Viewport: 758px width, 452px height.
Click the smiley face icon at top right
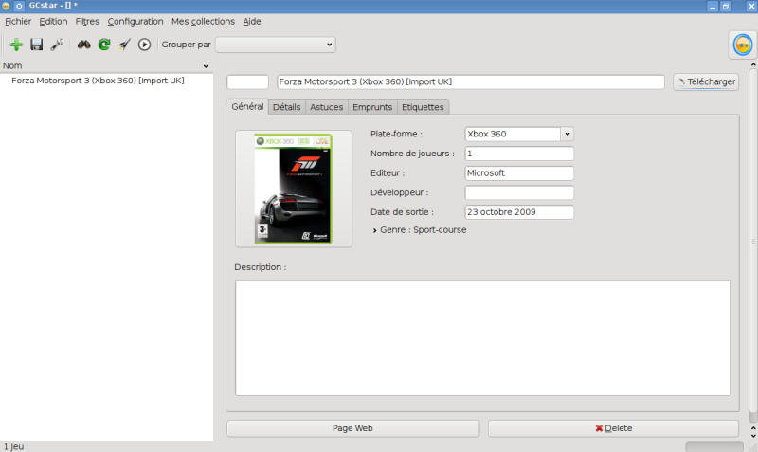click(741, 45)
